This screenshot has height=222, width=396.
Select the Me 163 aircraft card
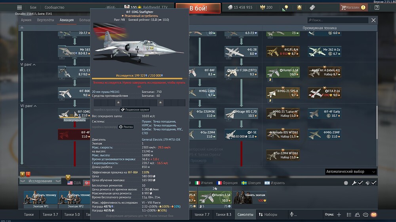click(74, 51)
